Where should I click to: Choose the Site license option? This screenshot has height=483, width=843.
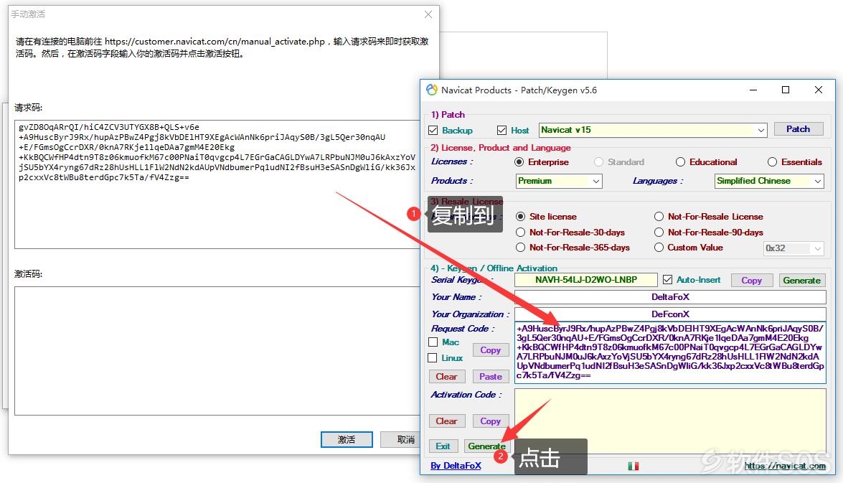point(520,216)
